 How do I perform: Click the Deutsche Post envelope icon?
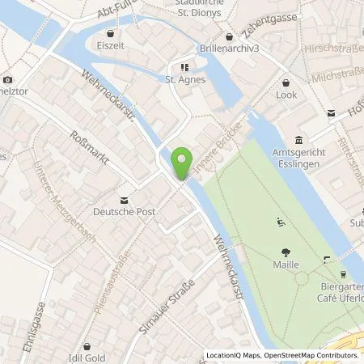pos(124,201)
